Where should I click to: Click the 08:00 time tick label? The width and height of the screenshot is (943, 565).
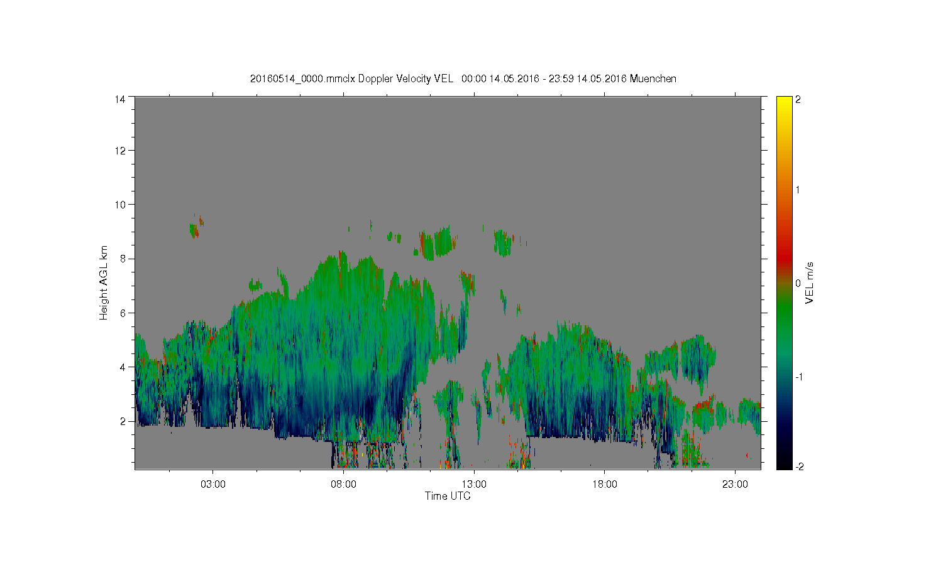click(x=343, y=484)
